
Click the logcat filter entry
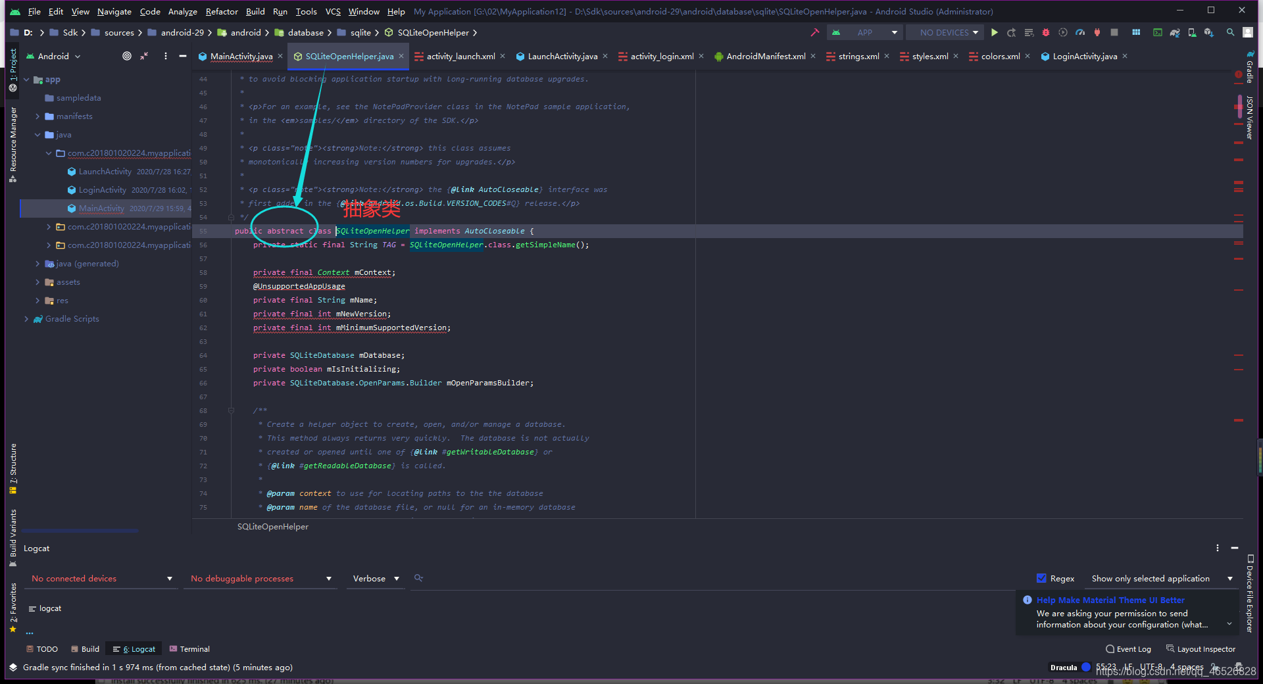coord(45,608)
